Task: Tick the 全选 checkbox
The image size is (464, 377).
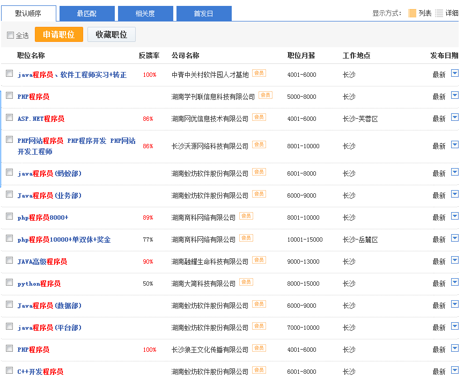Action: [10, 35]
